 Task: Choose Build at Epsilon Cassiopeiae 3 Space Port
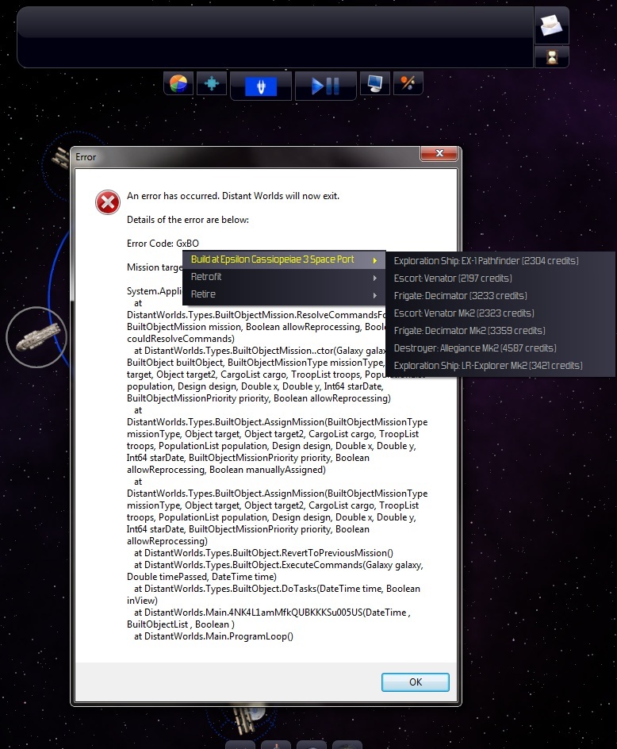point(284,259)
